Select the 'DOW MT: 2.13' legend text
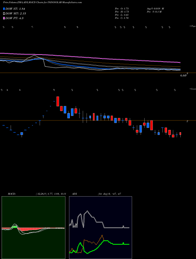Image resolution: width=196 pixels, height=259 pixels. click(16, 14)
